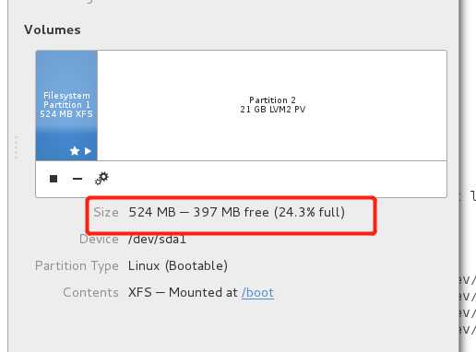
Task: Click the play arrow icon on Partition 1
Action: tap(88, 151)
